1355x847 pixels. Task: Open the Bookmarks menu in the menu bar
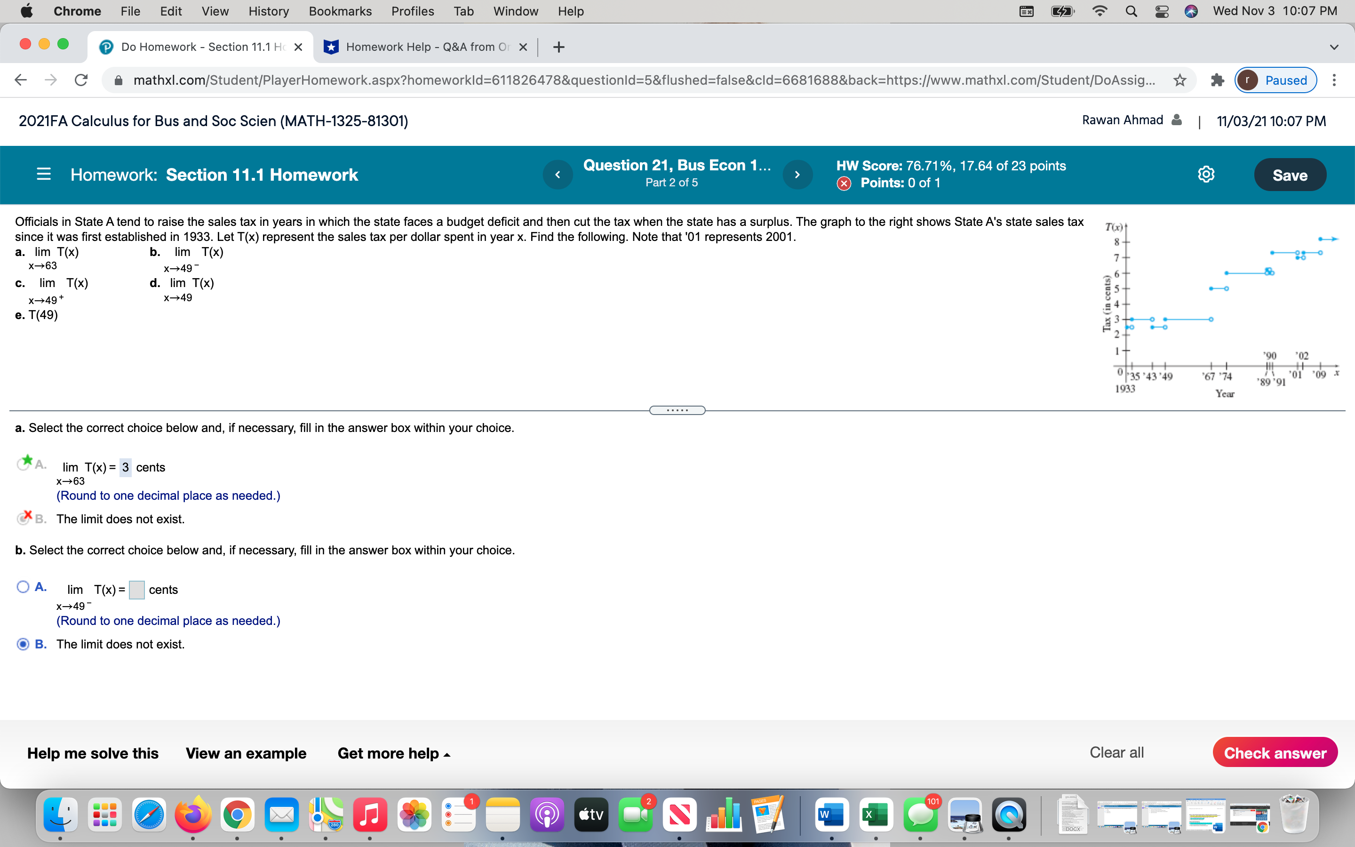click(x=340, y=11)
